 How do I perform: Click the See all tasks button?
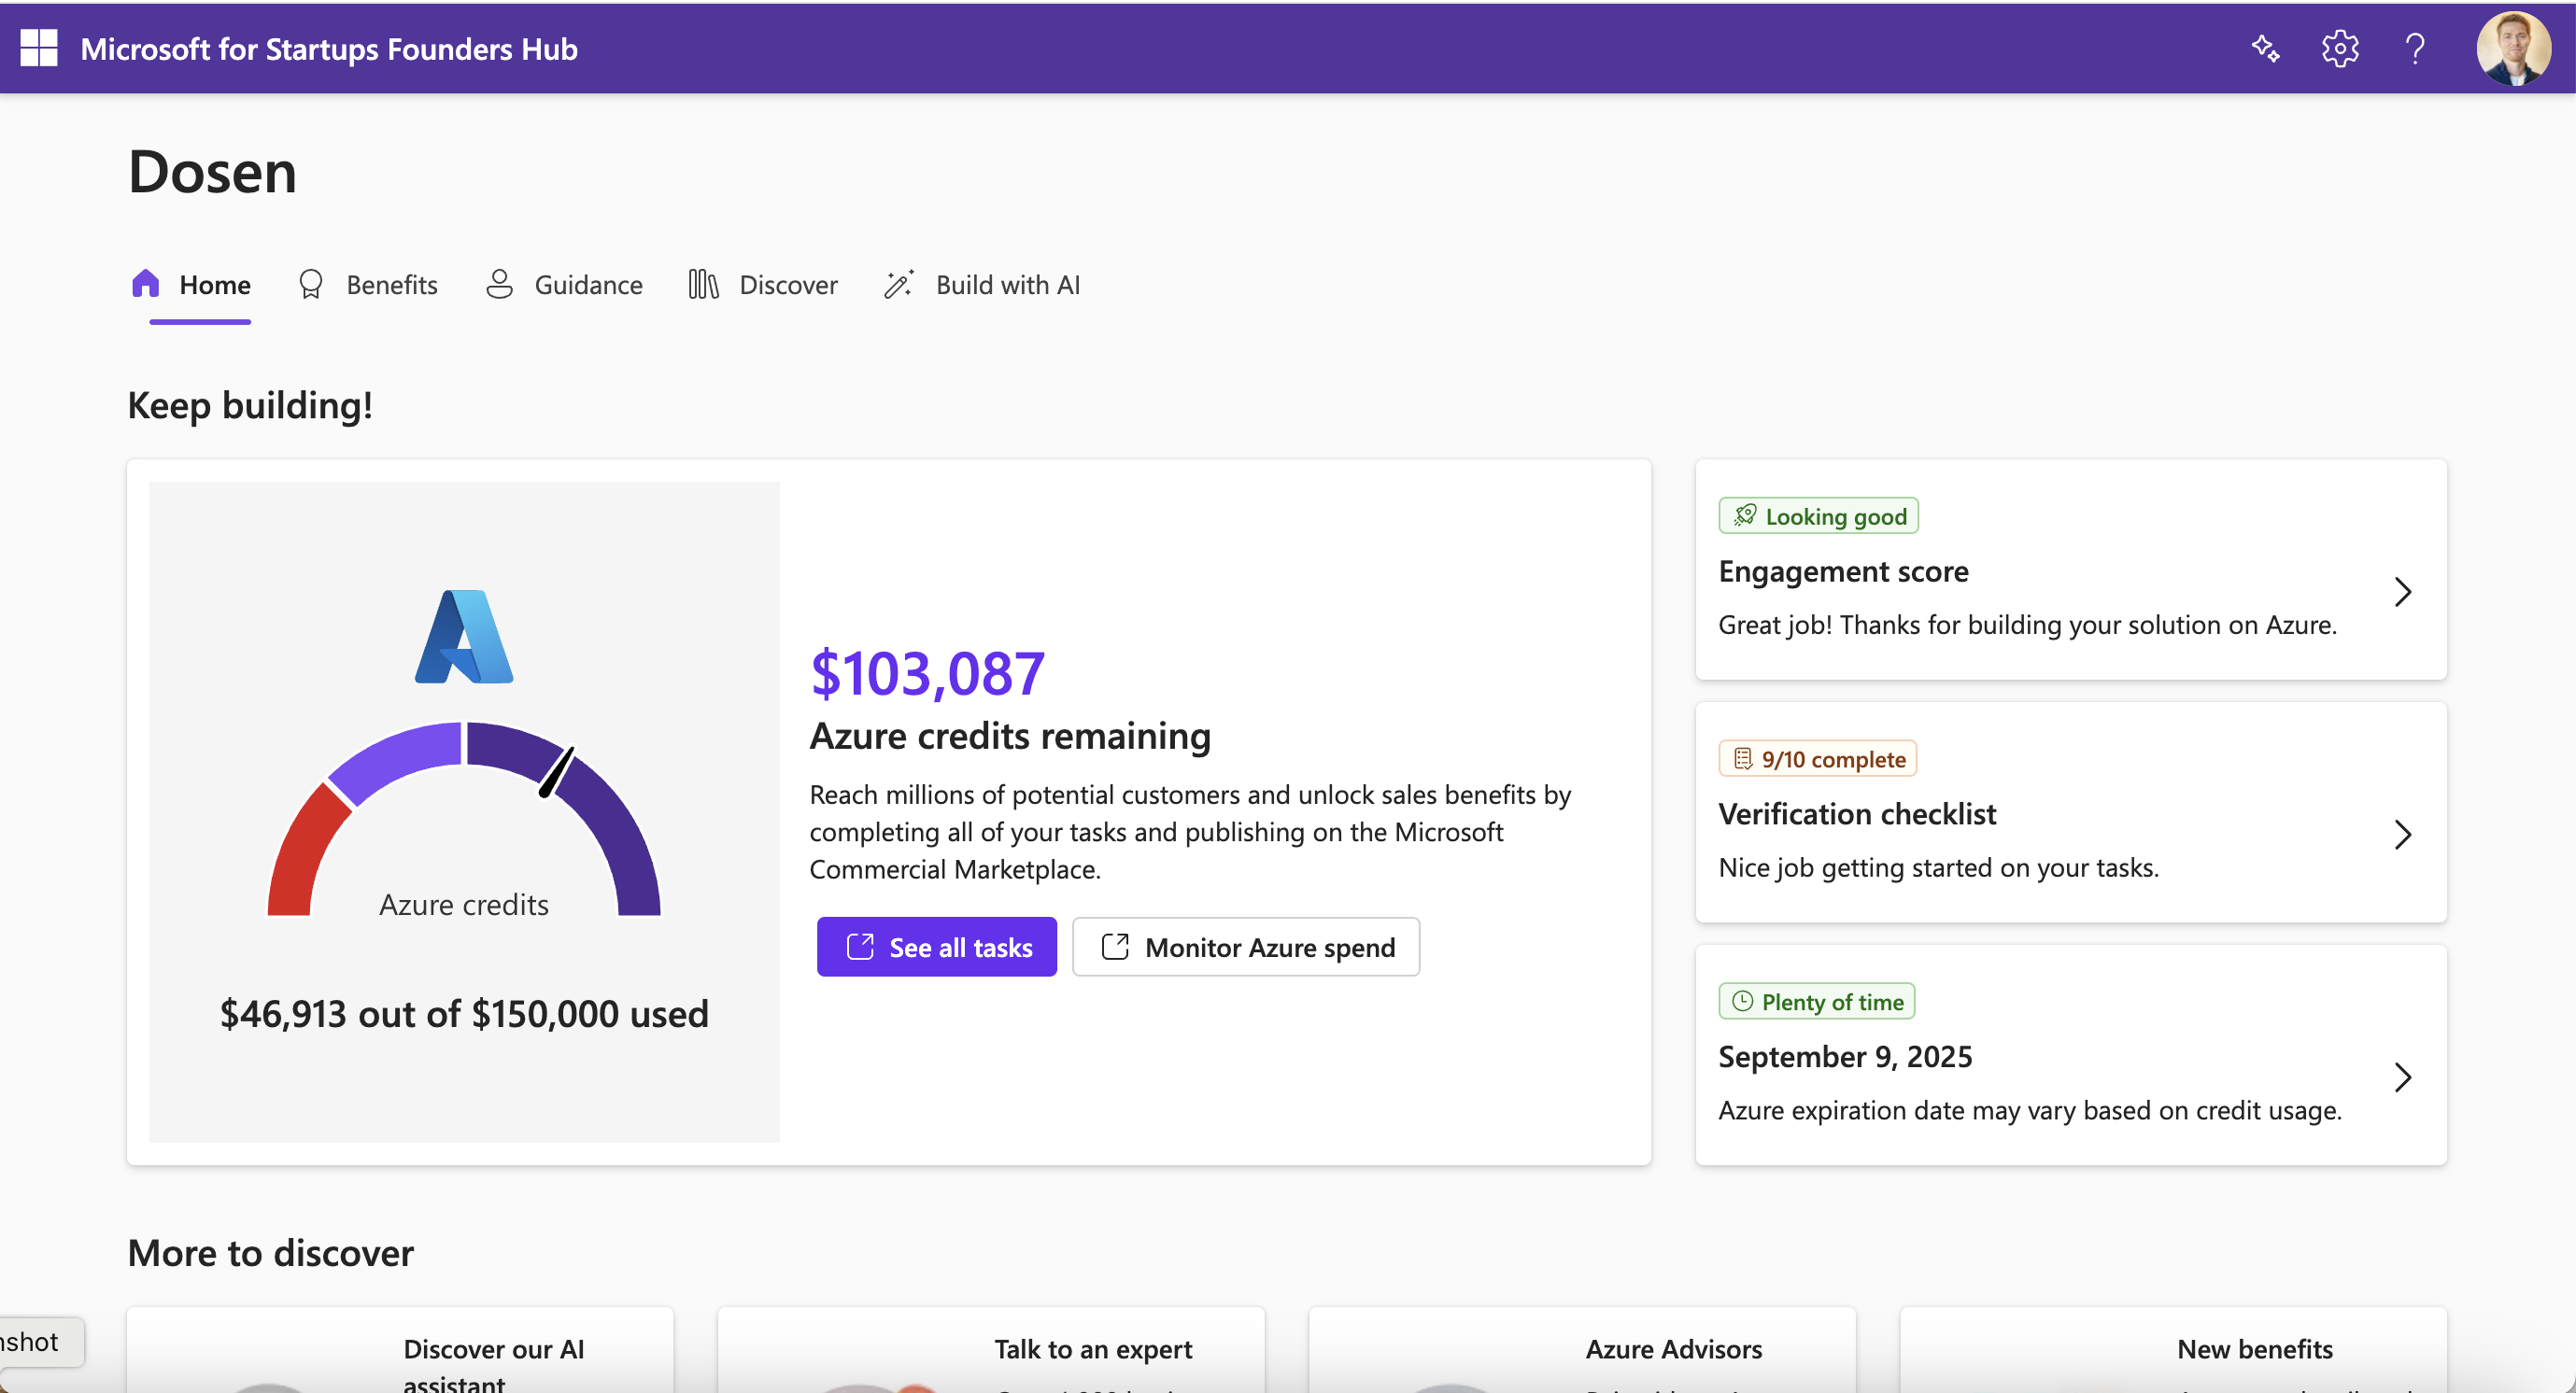pos(936,947)
